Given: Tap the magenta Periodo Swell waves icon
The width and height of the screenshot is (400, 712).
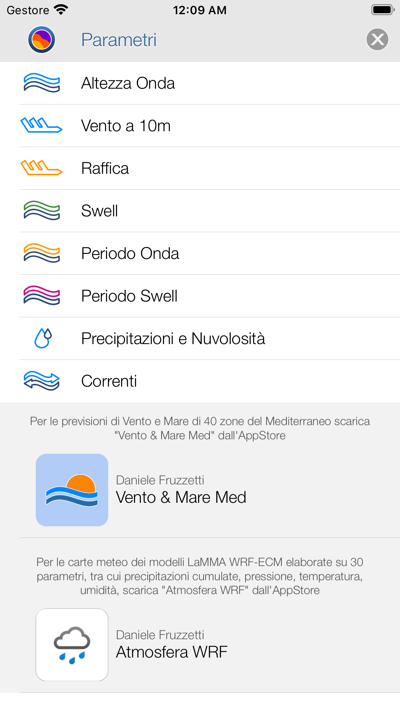Looking at the screenshot, I should (x=42, y=296).
